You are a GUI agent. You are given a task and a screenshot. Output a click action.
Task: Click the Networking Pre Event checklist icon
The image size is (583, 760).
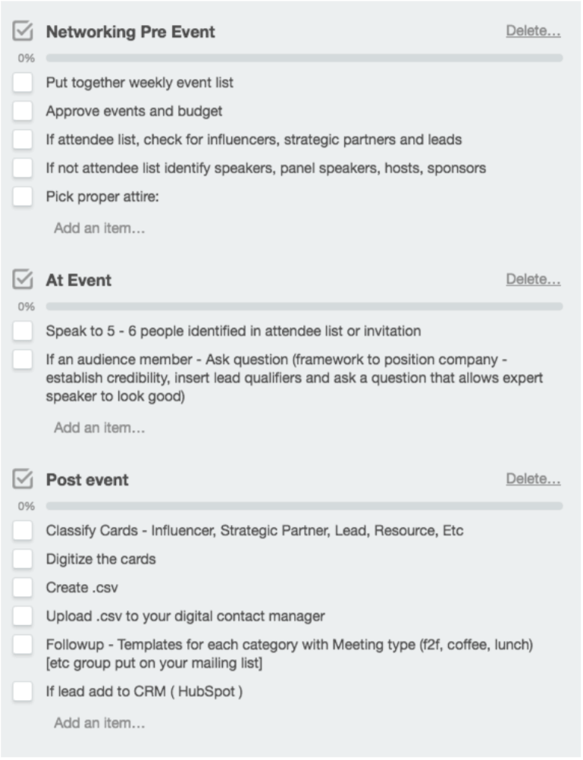coord(23,32)
